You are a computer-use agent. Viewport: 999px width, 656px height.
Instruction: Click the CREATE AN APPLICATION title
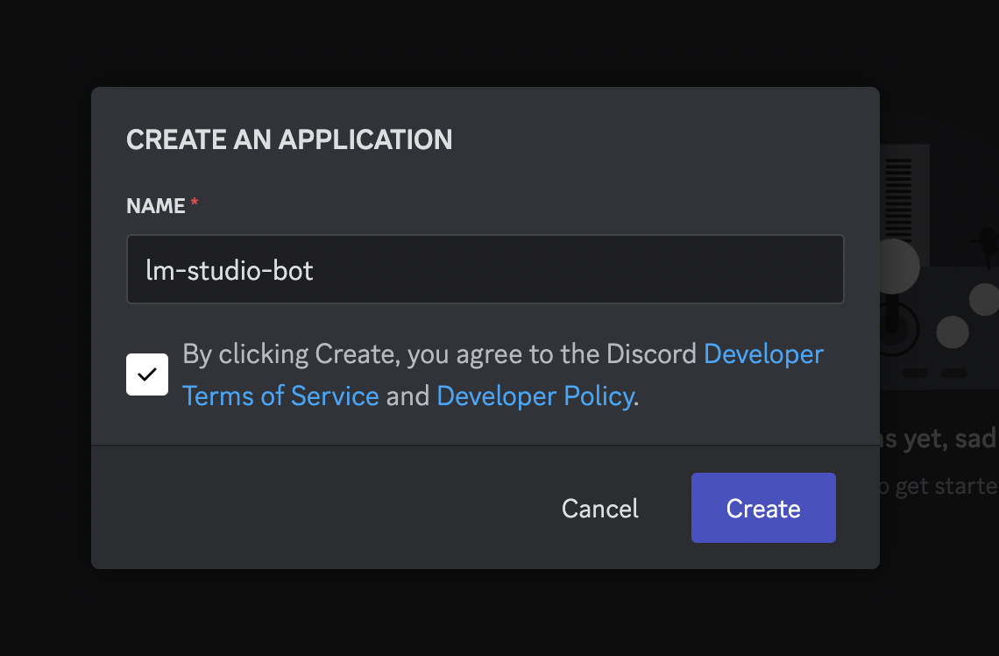(x=290, y=139)
